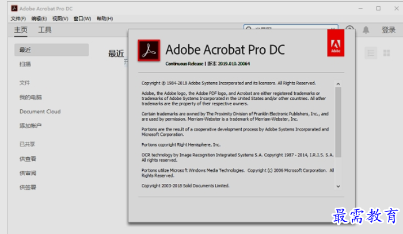Open the help question-mark icon

click(349, 28)
